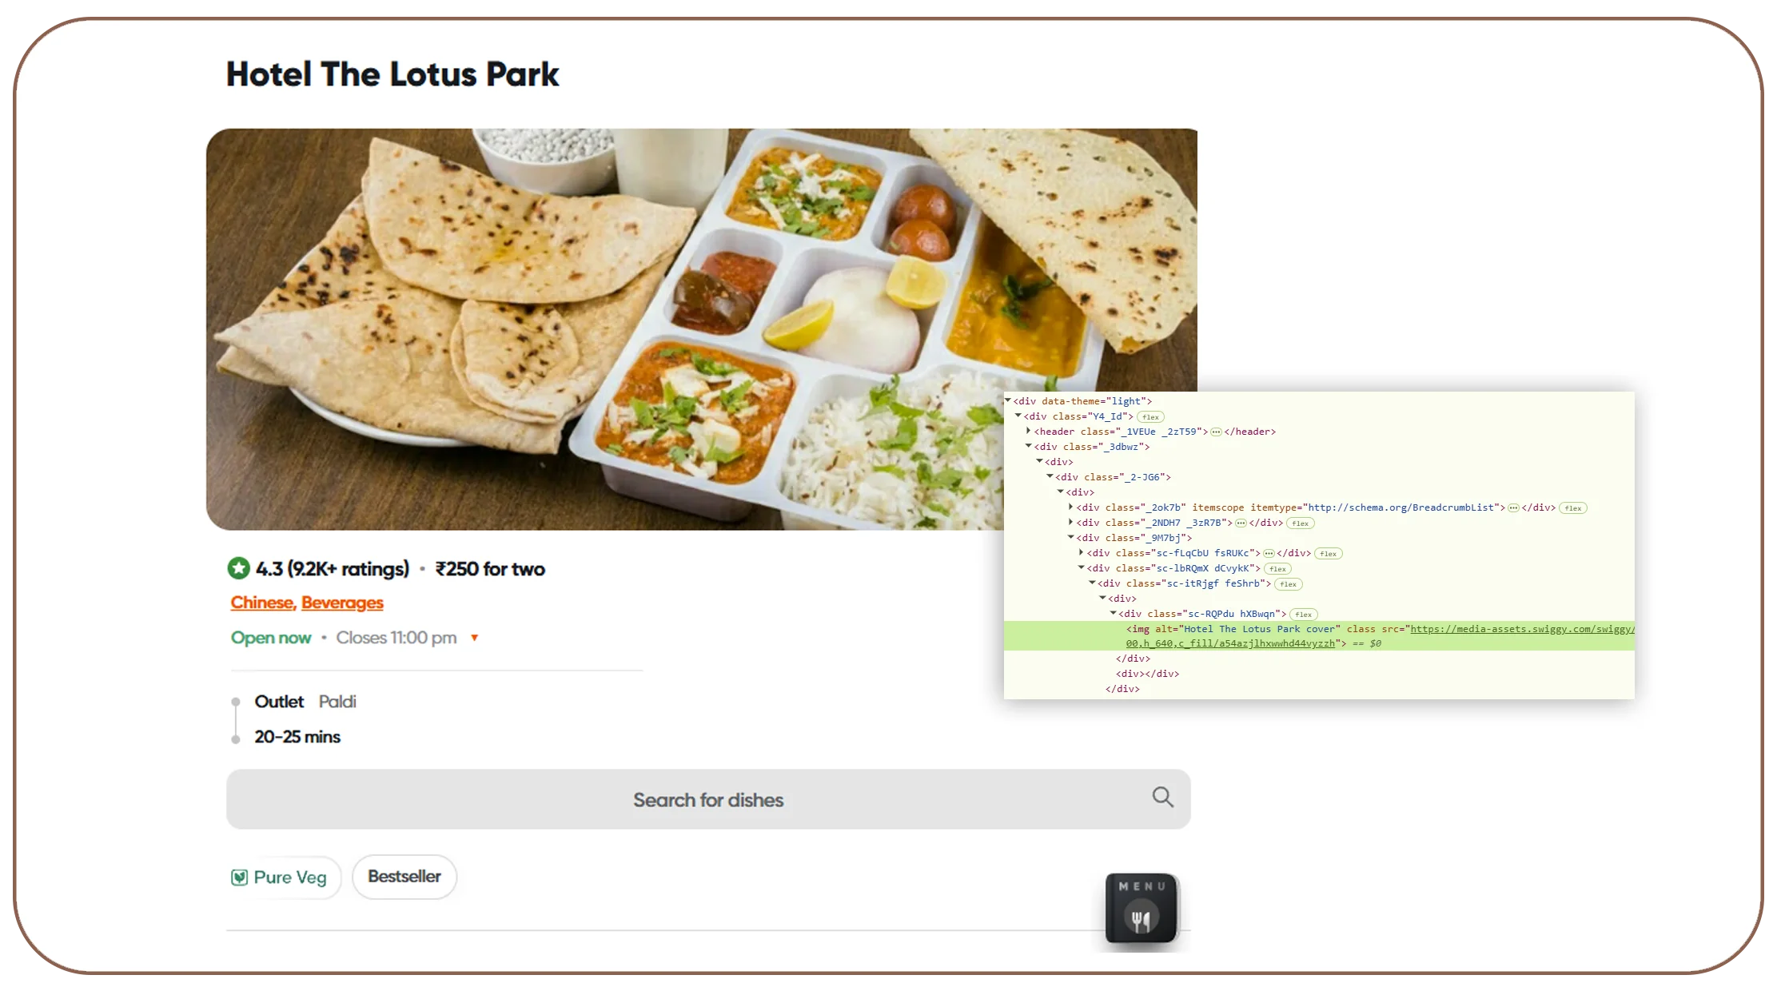Click the ellipsis badge in the BreadcrumbList row
The image size is (1777, 991).
(x=1513, y=508)
